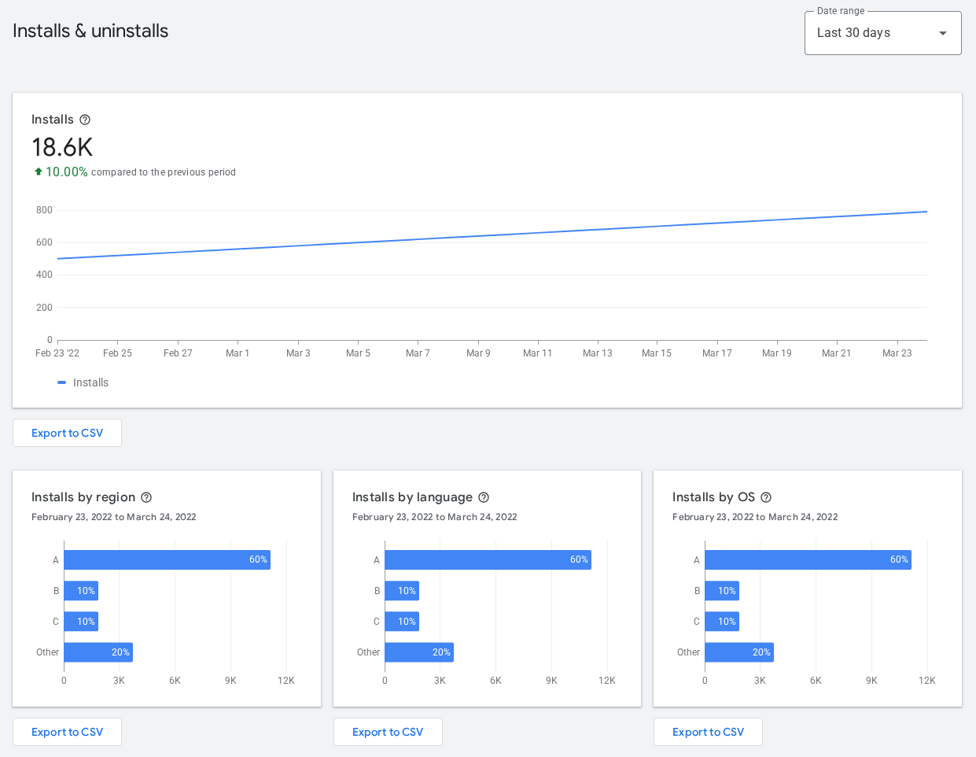Export Installs chart to CSV

(x=67, y=433)
